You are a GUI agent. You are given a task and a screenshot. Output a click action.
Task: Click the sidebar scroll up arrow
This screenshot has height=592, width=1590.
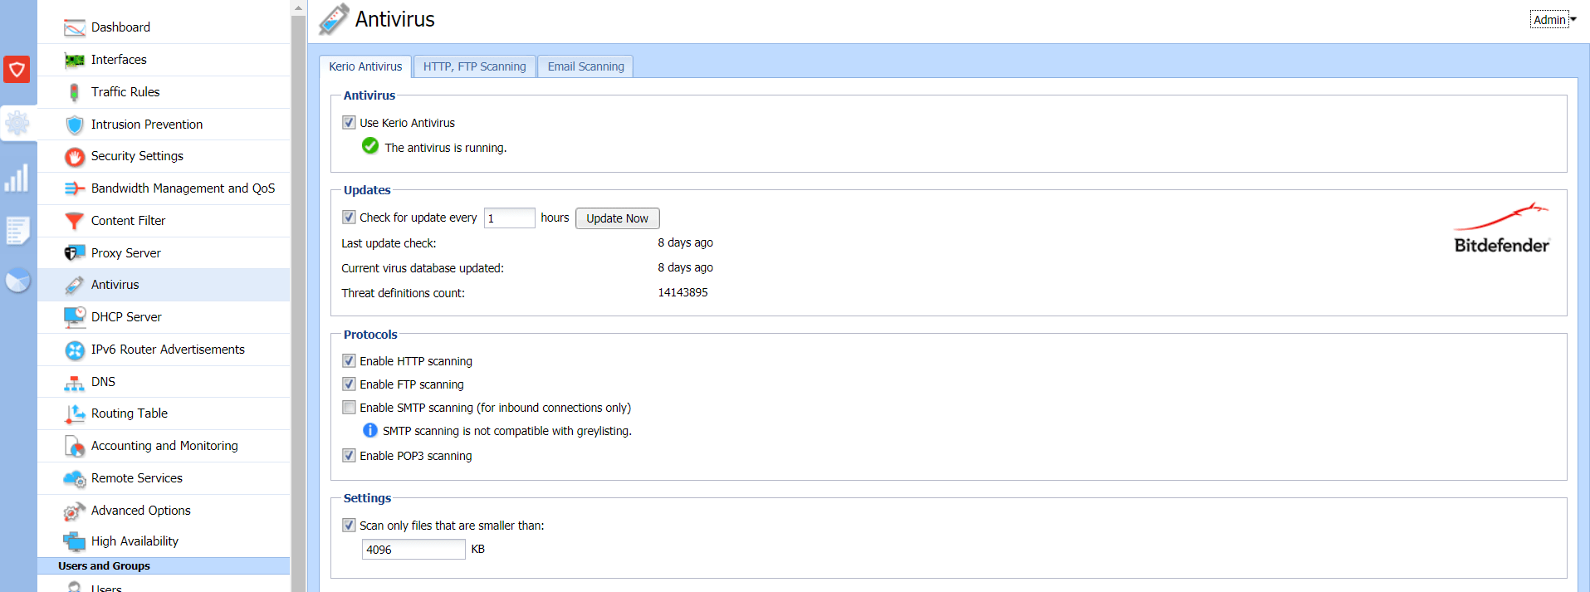[298, 7]
